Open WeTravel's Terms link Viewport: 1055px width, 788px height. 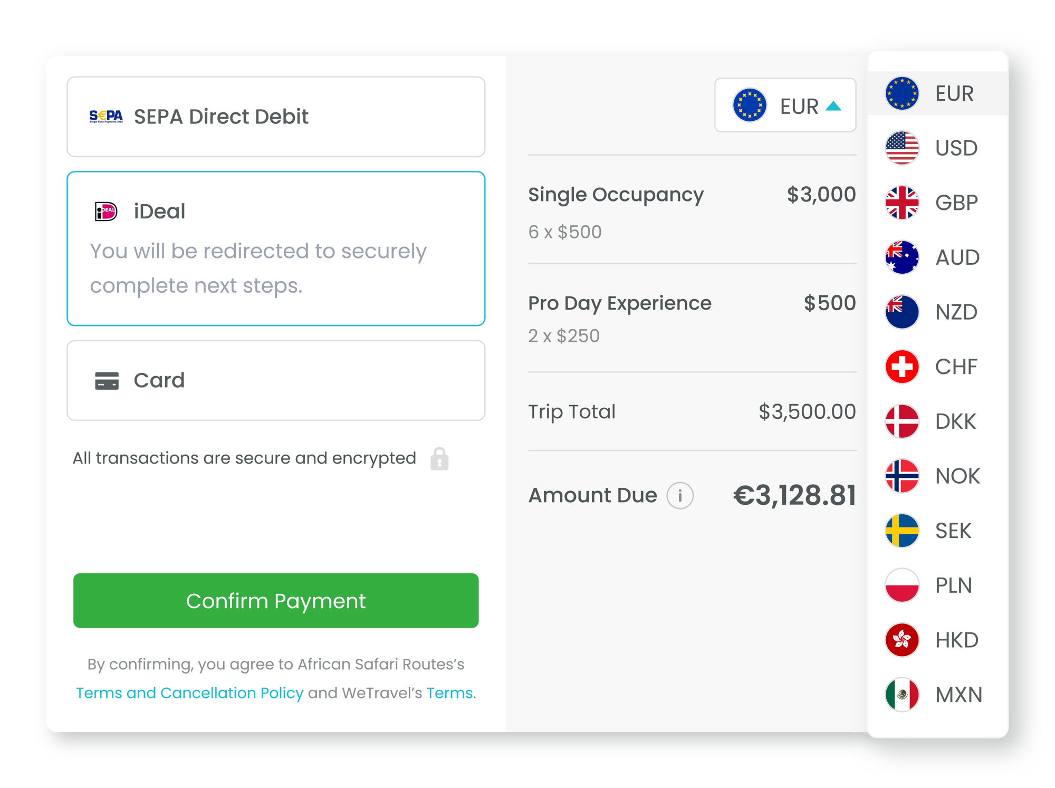(449, 693)
